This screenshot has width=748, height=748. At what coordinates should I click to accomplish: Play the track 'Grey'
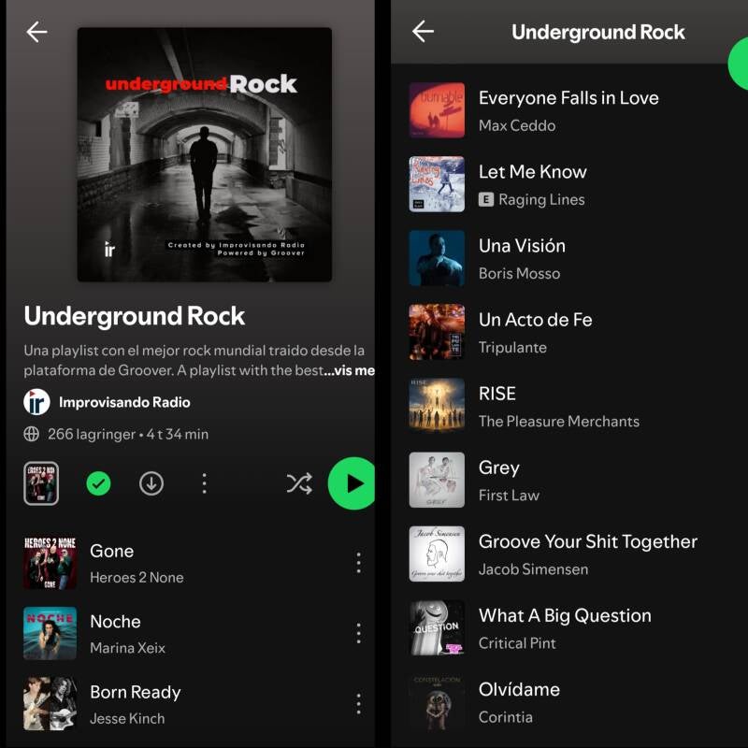[x=569, y=480]
